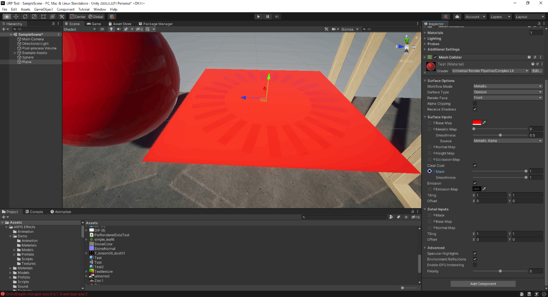This screenshot has width=548, height=297.
Task: Select the Scale tool
Action: 34,17
